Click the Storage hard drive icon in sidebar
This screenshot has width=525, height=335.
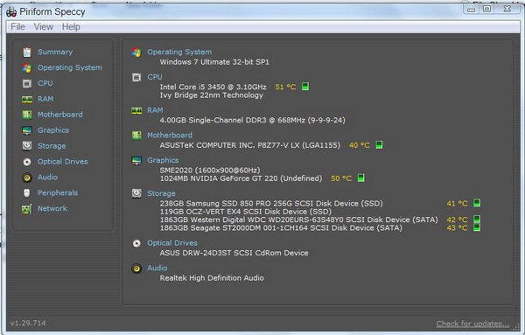(27, 146)
